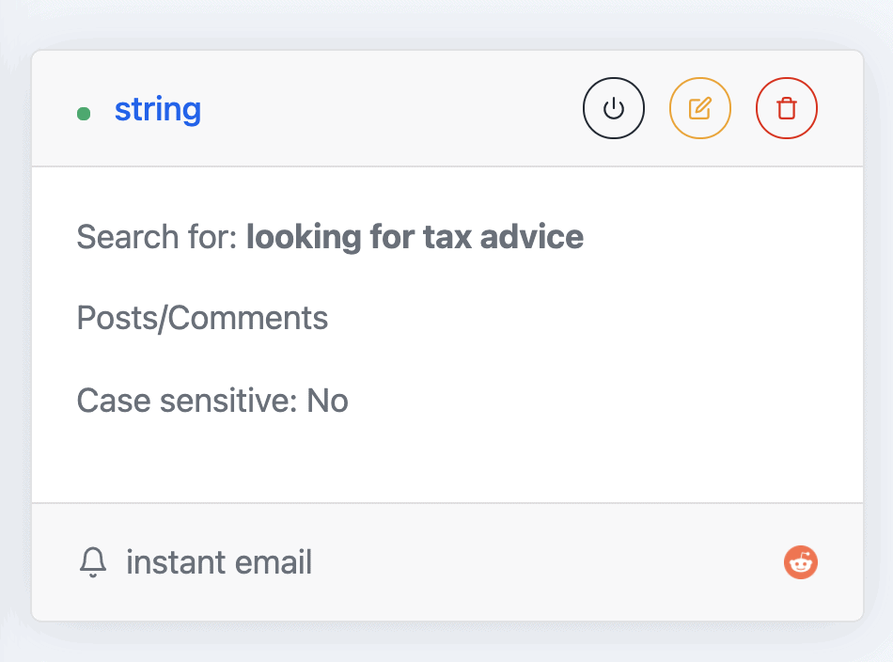Click the Reddit source icon
This screenshot has width=893, height=662.
point(800,562)
